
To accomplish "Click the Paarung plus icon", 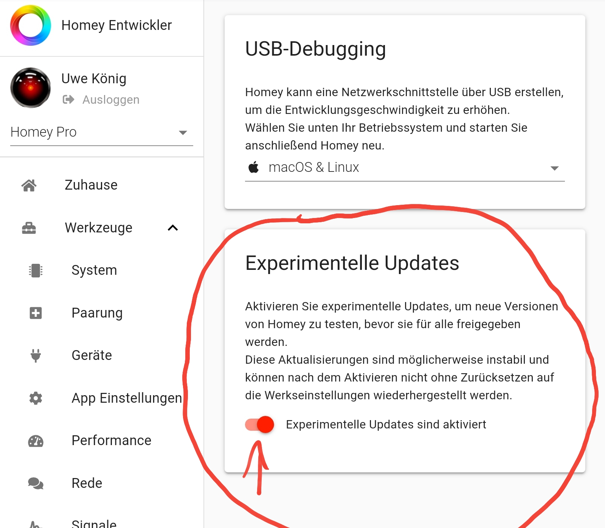I will tap(36, 313).
